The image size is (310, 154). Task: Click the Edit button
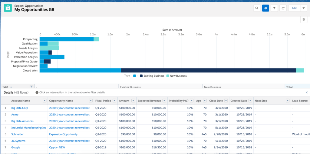click(294, 8)
